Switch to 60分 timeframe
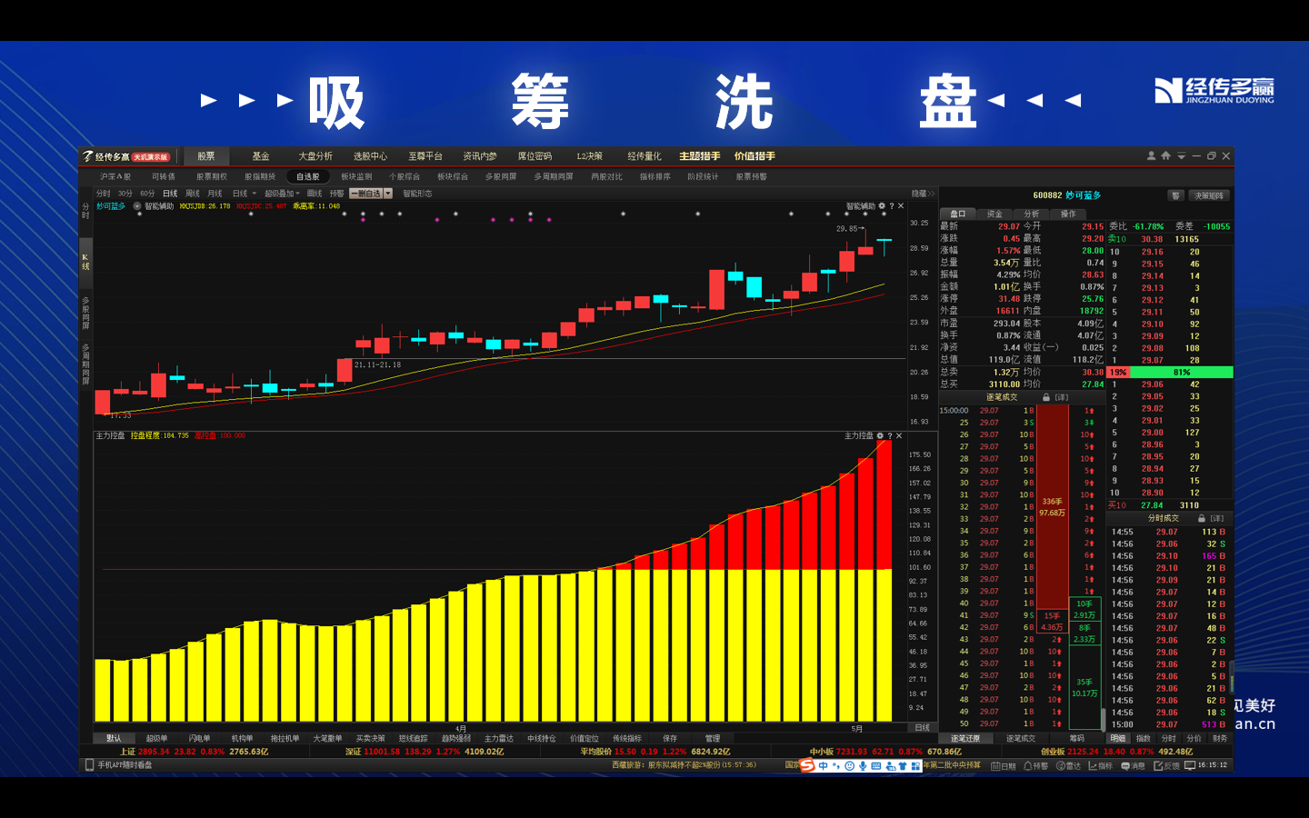The width and height of the screenshot is (1309, 818). [147, 194]
